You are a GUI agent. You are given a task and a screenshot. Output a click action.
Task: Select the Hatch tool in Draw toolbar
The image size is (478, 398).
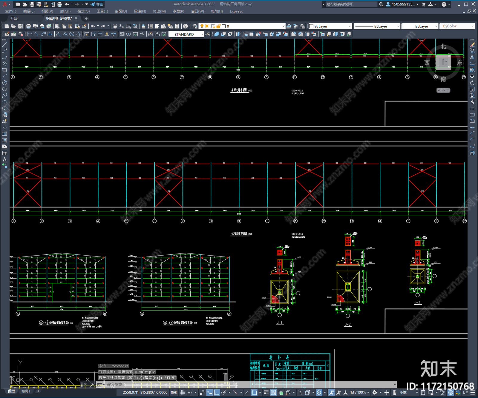(x=4, y=134)
